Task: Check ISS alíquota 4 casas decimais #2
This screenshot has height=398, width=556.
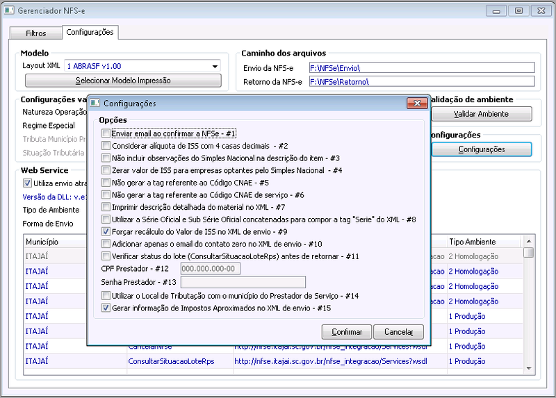Action: 106,146
